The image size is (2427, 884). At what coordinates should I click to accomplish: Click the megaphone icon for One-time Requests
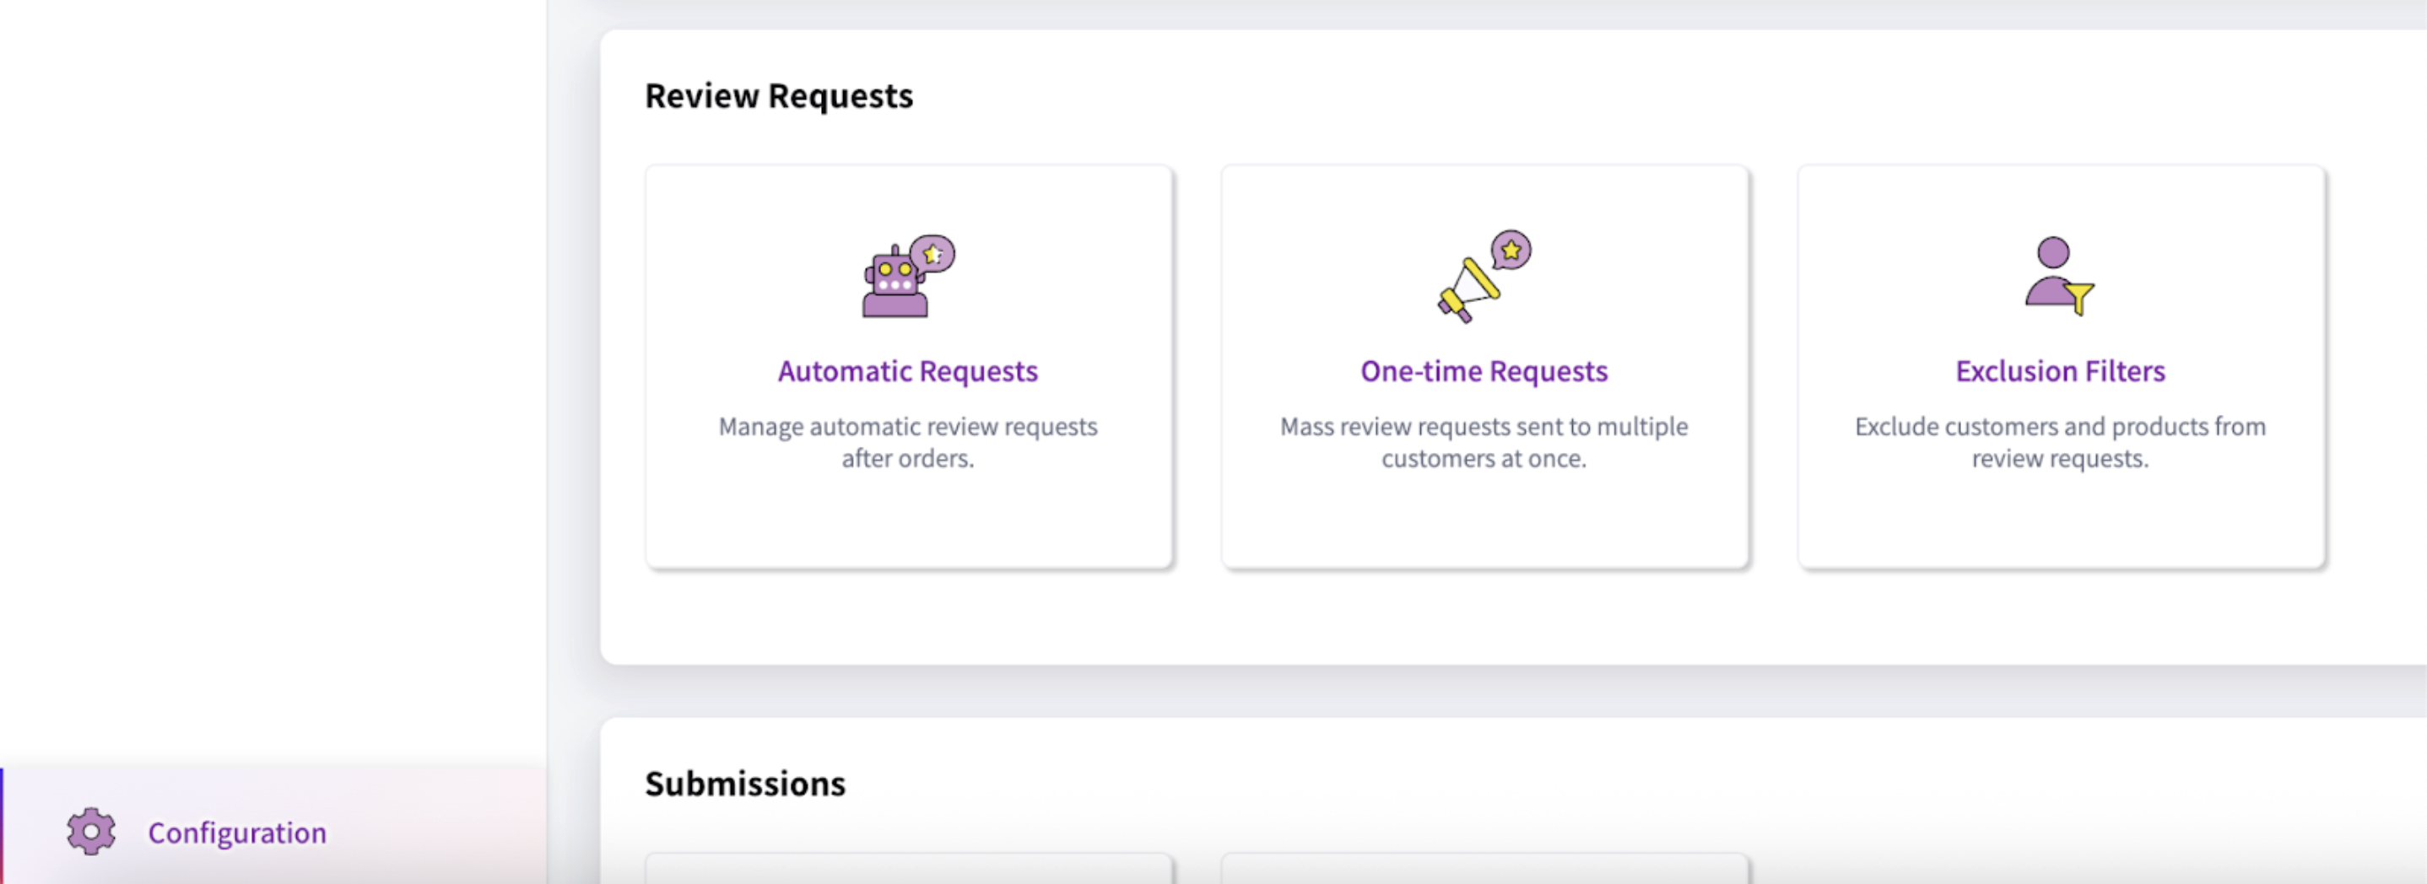pos(1466,292)
